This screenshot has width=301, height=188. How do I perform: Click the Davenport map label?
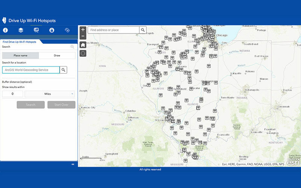[x=153, y=44]
